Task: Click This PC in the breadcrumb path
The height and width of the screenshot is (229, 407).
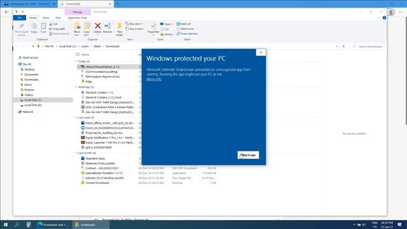Action: [49, 46]
